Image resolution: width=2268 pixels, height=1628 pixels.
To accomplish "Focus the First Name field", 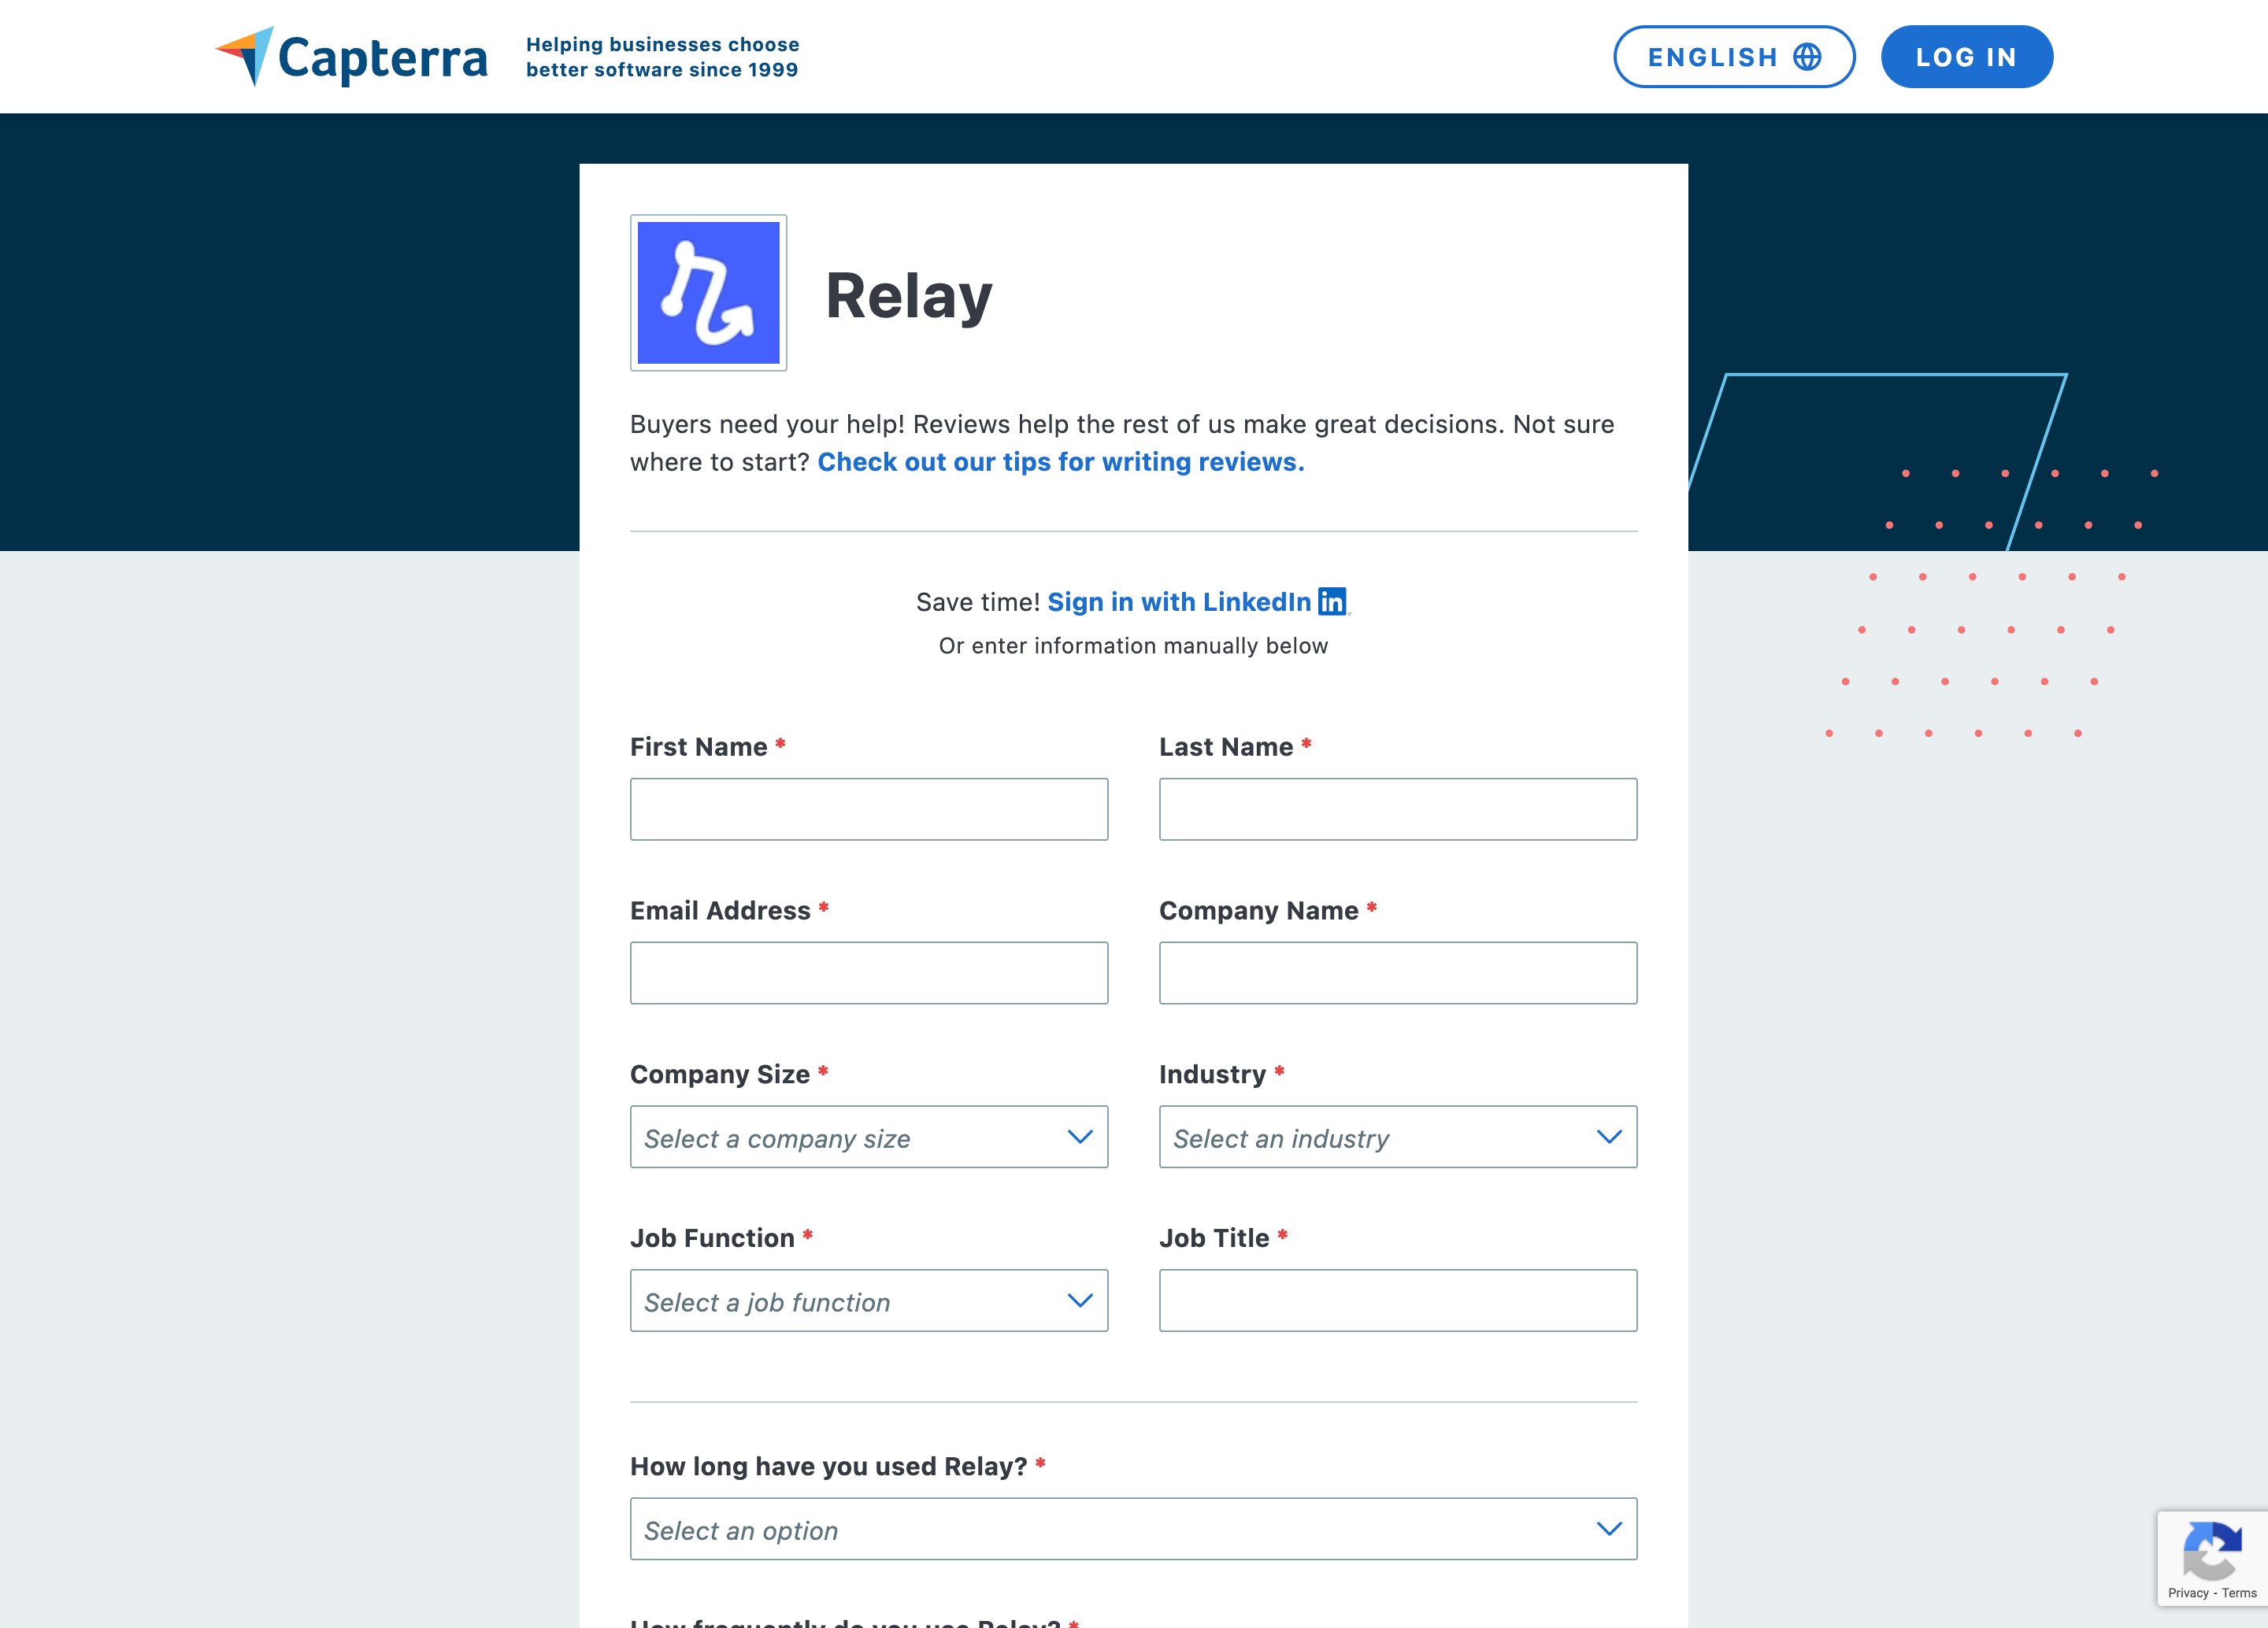I will (869, 809).
